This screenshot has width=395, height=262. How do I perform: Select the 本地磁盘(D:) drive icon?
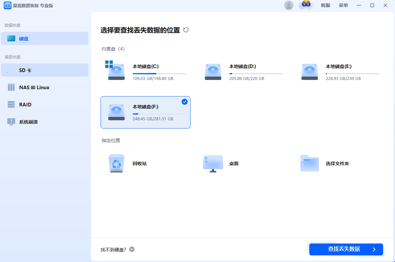click(x=213, y=72)
